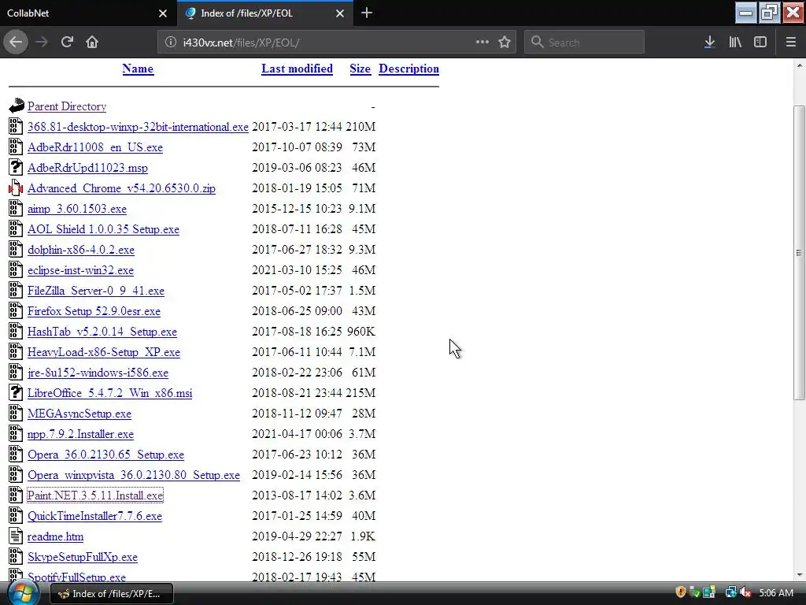Download AOL Shield 1.0.0.35 Setup.exe
This screenshot has height=605, width=806.
(x=103, y=229)
